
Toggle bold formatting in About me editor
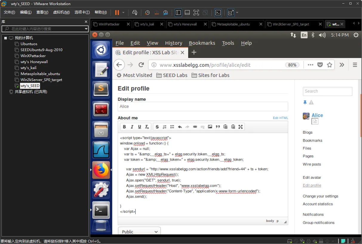[x=125, y=127]
